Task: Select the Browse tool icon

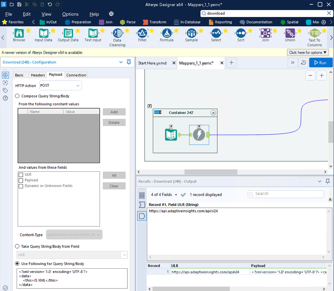Action: (x=19, y=33)
